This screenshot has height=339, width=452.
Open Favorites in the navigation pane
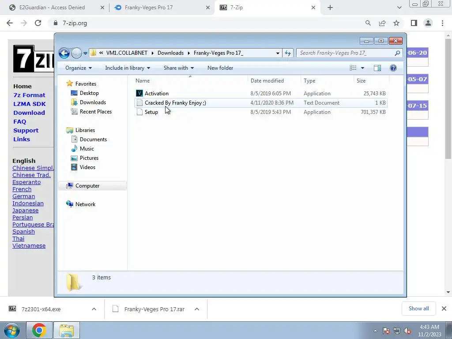[x=86, y=84]
